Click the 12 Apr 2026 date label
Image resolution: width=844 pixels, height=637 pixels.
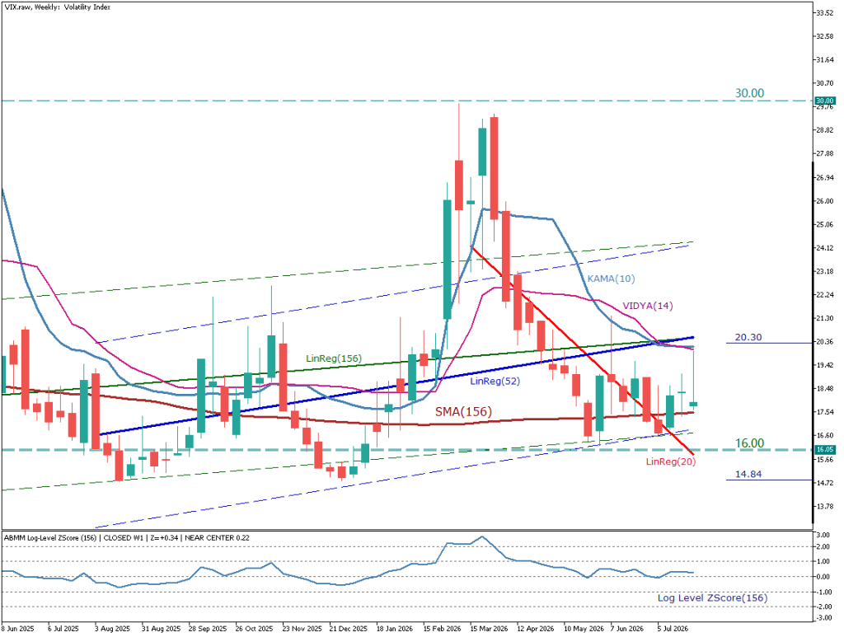(535, 629)
